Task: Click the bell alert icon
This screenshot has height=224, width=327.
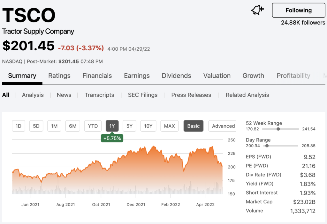Action: pyautogui.click(x=257, y=10)
